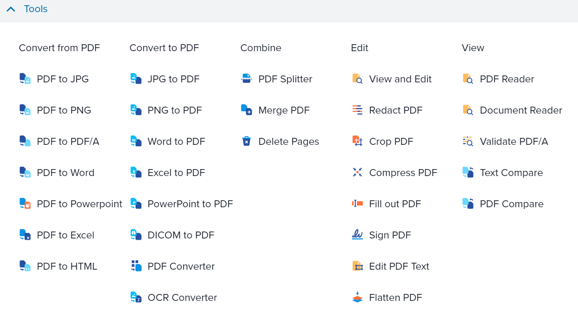Open the PDF to Word link

(65, 173)
